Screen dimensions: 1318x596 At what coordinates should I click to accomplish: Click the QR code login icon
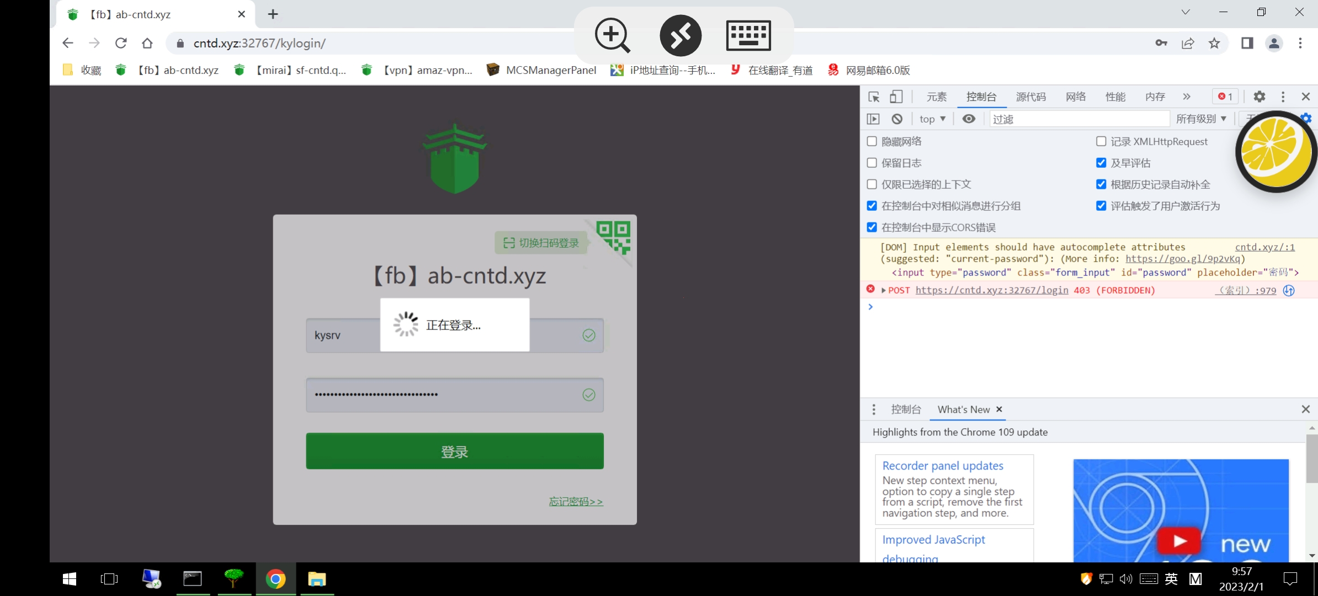[613, 237]
